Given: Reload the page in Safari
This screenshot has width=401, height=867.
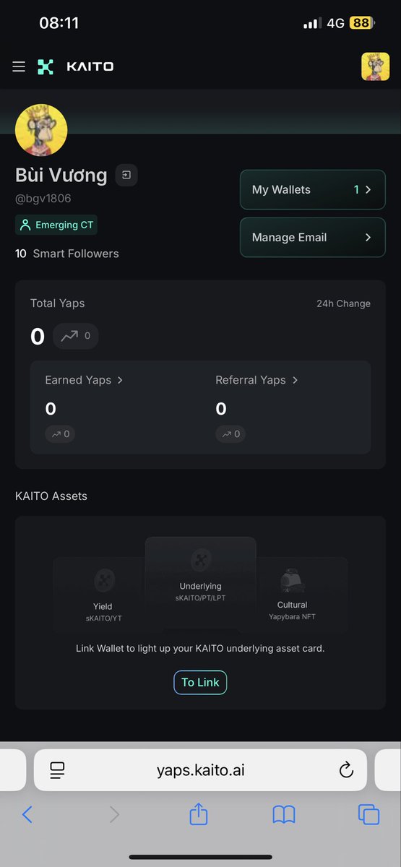Looking at the screenshot, I should tap(346, 770).
